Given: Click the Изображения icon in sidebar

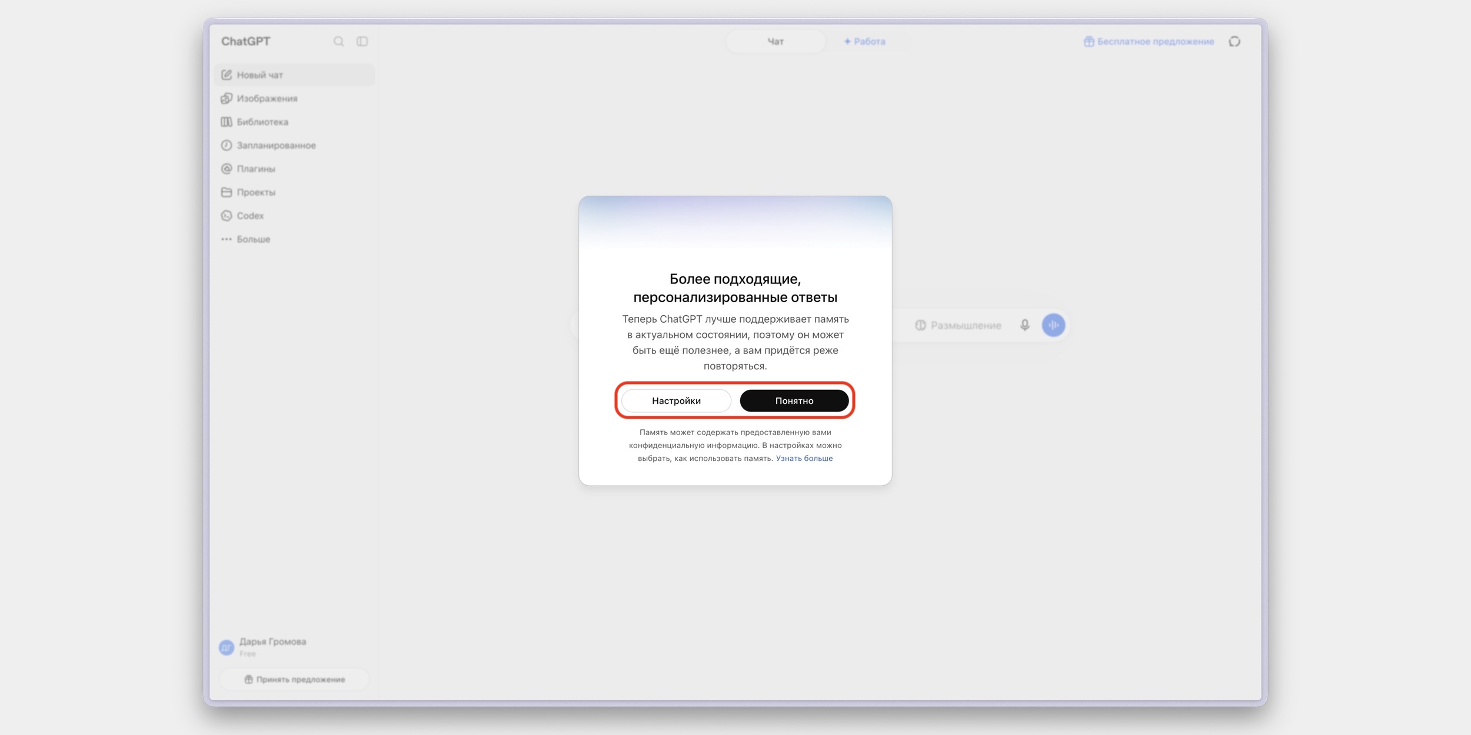Looking at the screenshot, I should point(227,98).
